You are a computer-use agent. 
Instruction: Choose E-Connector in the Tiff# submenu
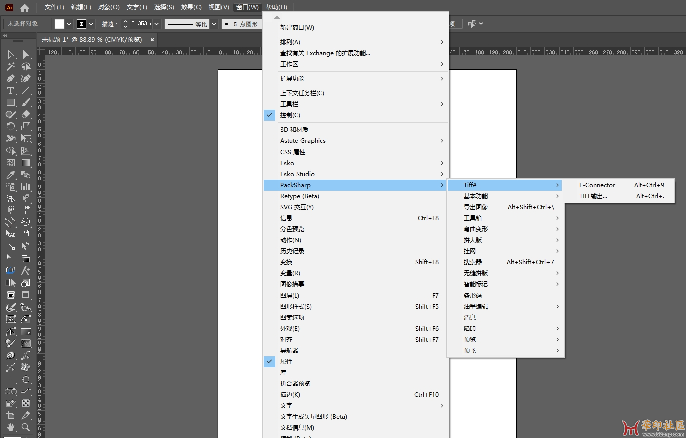coord(618,185)
